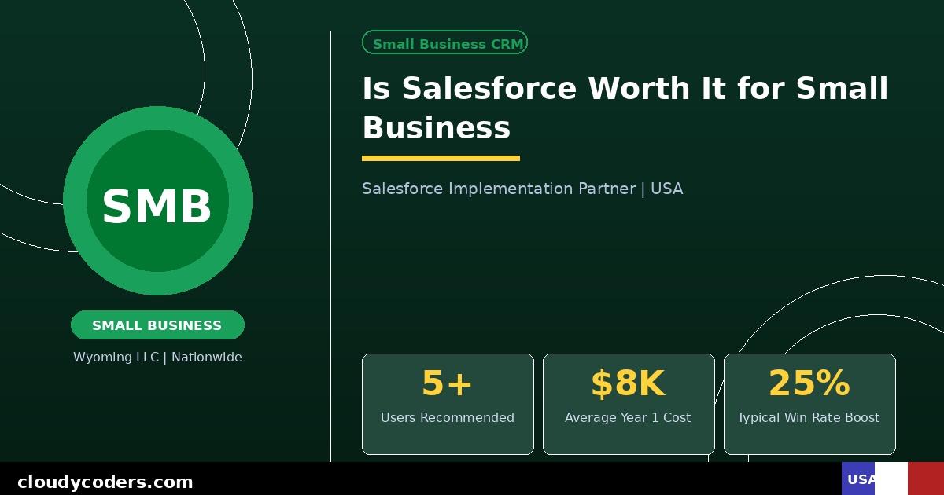Toggle the Small Business CRM pill badge
The image size is (944, 495).
point(444,42)
